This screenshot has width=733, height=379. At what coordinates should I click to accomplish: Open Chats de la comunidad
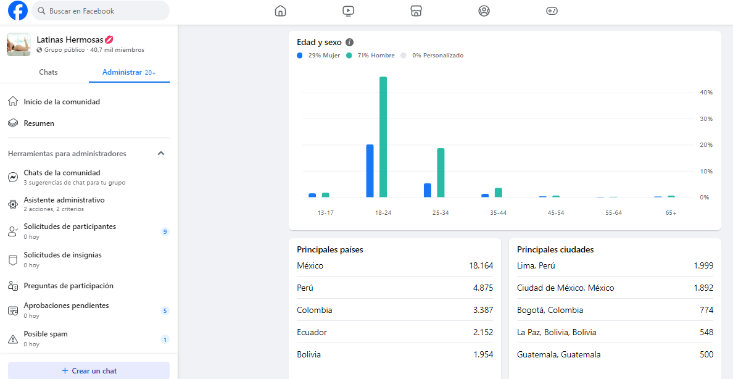click(x=89, y=177)
